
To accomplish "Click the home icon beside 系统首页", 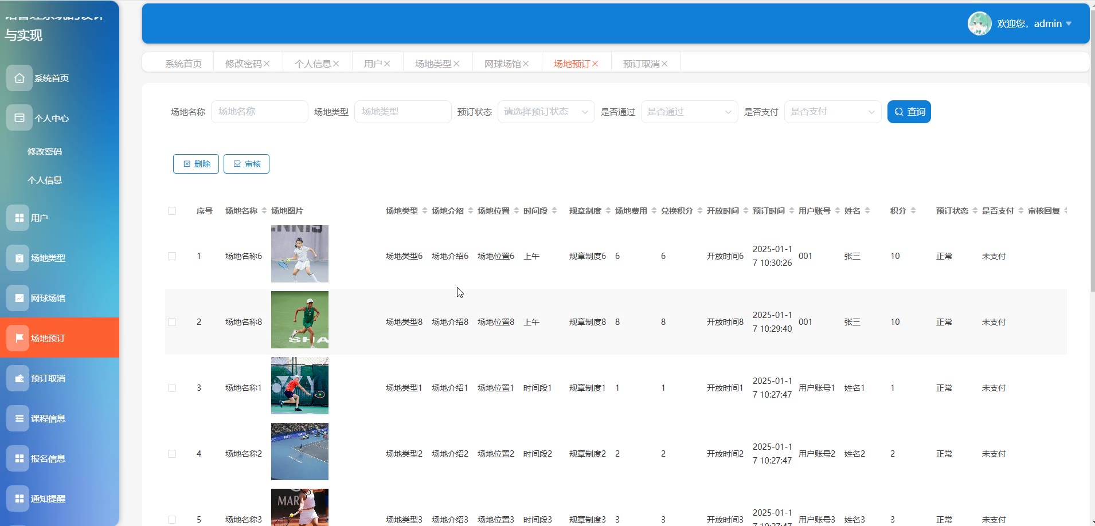I will point(19,78).
